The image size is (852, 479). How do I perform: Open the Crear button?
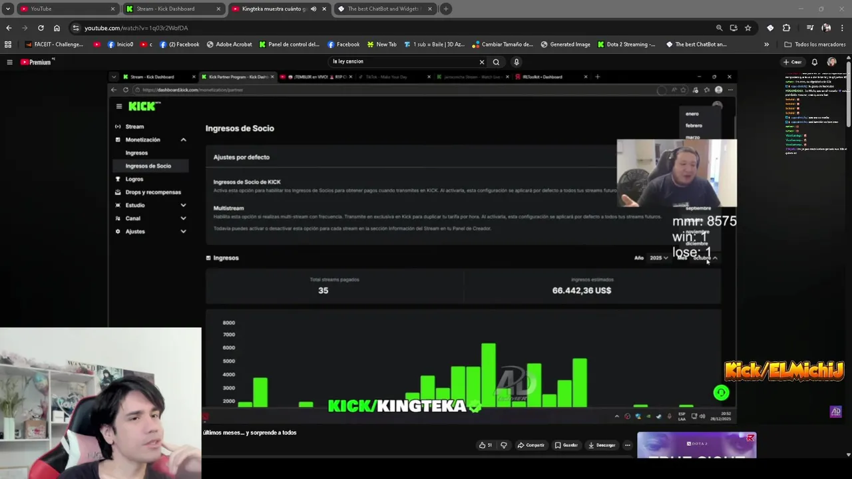click(x=792, y=62)
